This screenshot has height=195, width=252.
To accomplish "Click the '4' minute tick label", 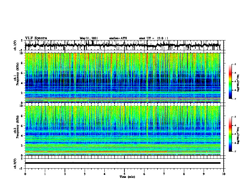I will pyautogui.click(x=105, y=174).
